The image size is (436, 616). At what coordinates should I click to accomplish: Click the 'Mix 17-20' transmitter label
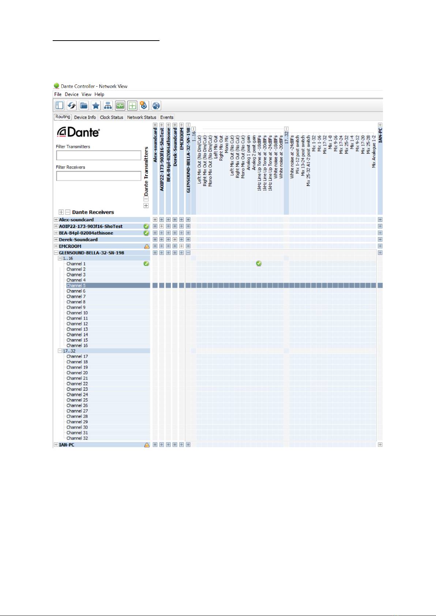(363, 145)
